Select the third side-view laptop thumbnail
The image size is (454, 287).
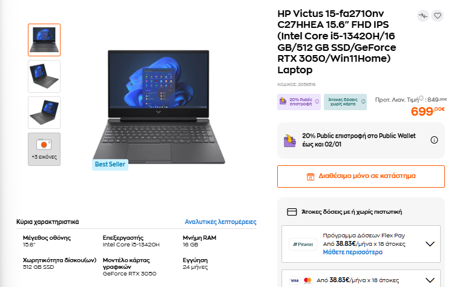click(44, 113)
